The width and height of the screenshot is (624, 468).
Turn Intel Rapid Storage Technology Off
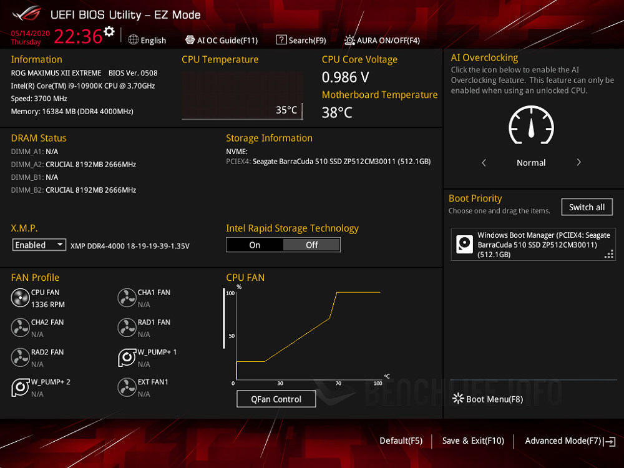coord(311,245)
